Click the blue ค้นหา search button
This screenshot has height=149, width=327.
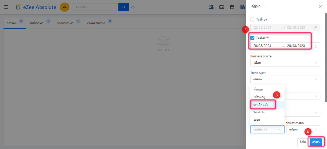(316, 142)
